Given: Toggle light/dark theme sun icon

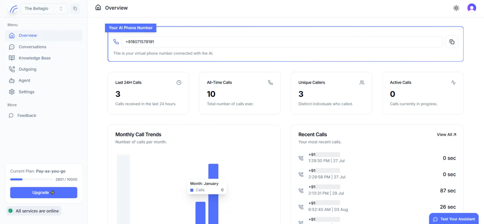Looking at the screenshot, I should pyautogui.click(x=456, y=8).
